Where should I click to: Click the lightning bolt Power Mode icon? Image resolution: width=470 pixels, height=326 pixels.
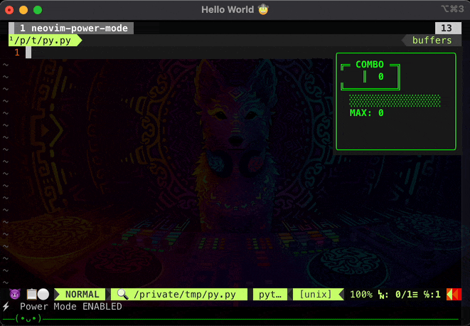coord(6,307)
